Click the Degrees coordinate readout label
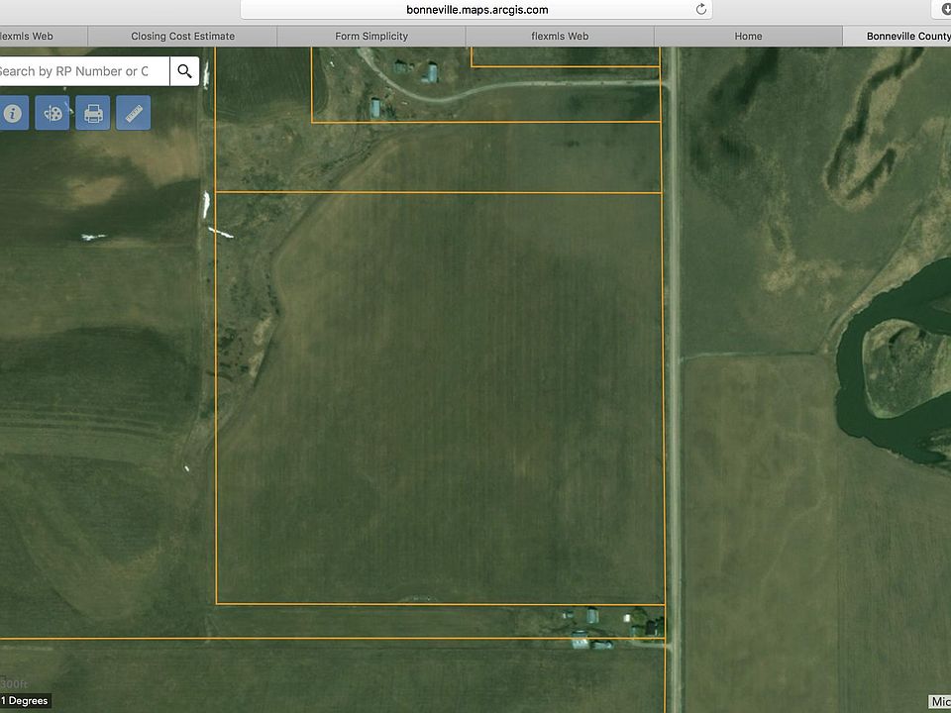This screenshot has width=951, height=713. click(x=25, y=701)
